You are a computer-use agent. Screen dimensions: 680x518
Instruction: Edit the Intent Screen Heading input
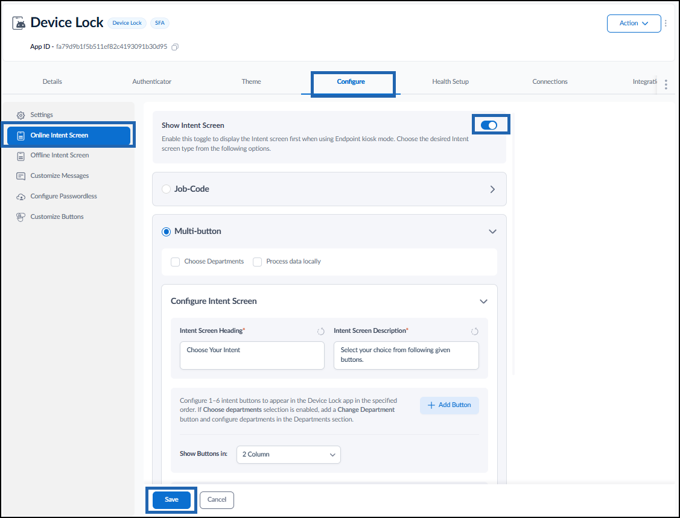(x=252, y=355)
